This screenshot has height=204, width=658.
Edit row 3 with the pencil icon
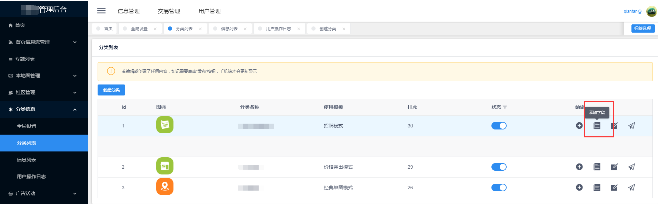[x=614, y=188]
